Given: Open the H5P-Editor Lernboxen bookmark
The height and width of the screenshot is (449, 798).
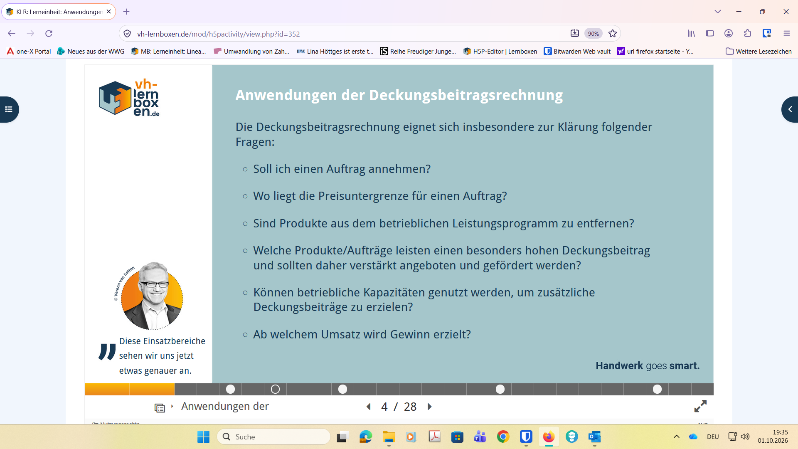Looking at the screenshot, I should (500, 51).
